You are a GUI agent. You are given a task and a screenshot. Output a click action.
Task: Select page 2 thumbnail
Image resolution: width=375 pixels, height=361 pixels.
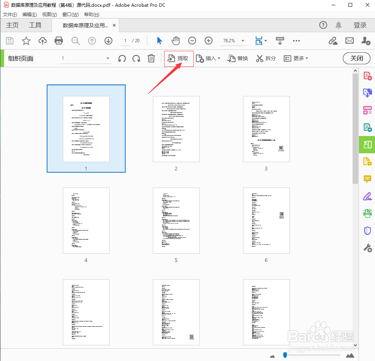pyautogui.click(x=176, y=129)
